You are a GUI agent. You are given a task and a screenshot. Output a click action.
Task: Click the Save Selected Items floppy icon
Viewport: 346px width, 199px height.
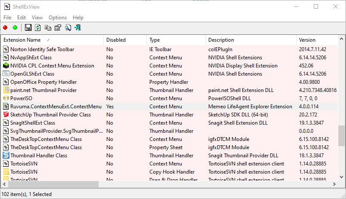tap(28, 28)
